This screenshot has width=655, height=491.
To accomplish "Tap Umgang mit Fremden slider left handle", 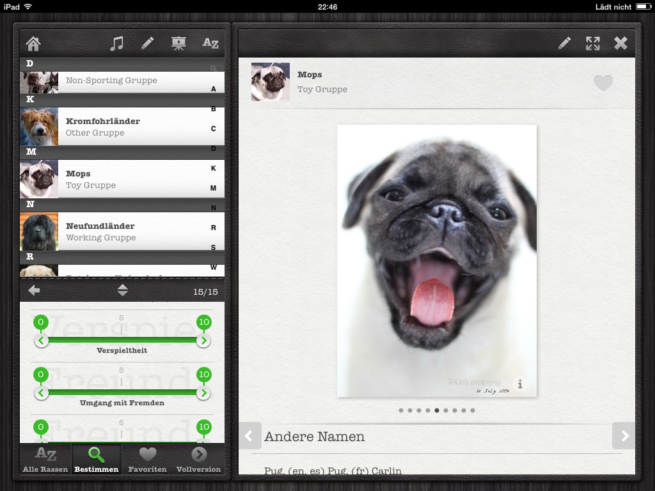I will [41, 393].
